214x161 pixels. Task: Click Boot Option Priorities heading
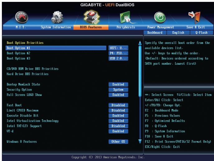25,43
